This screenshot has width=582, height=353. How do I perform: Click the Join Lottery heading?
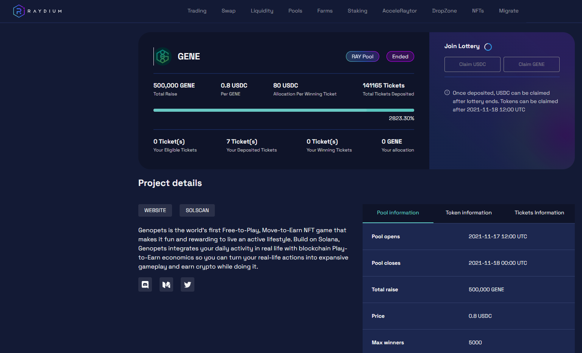[462, 46]
